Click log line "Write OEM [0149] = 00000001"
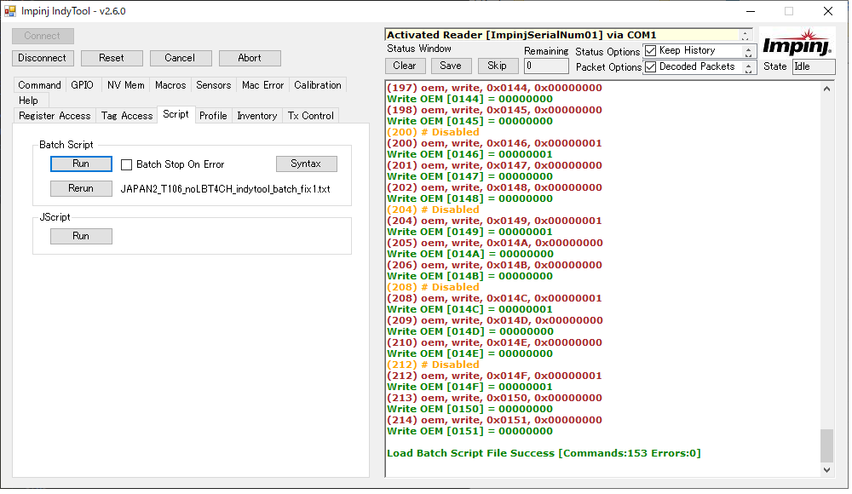The height and width of the screenshot is (494, 852). tap(470, 232)
